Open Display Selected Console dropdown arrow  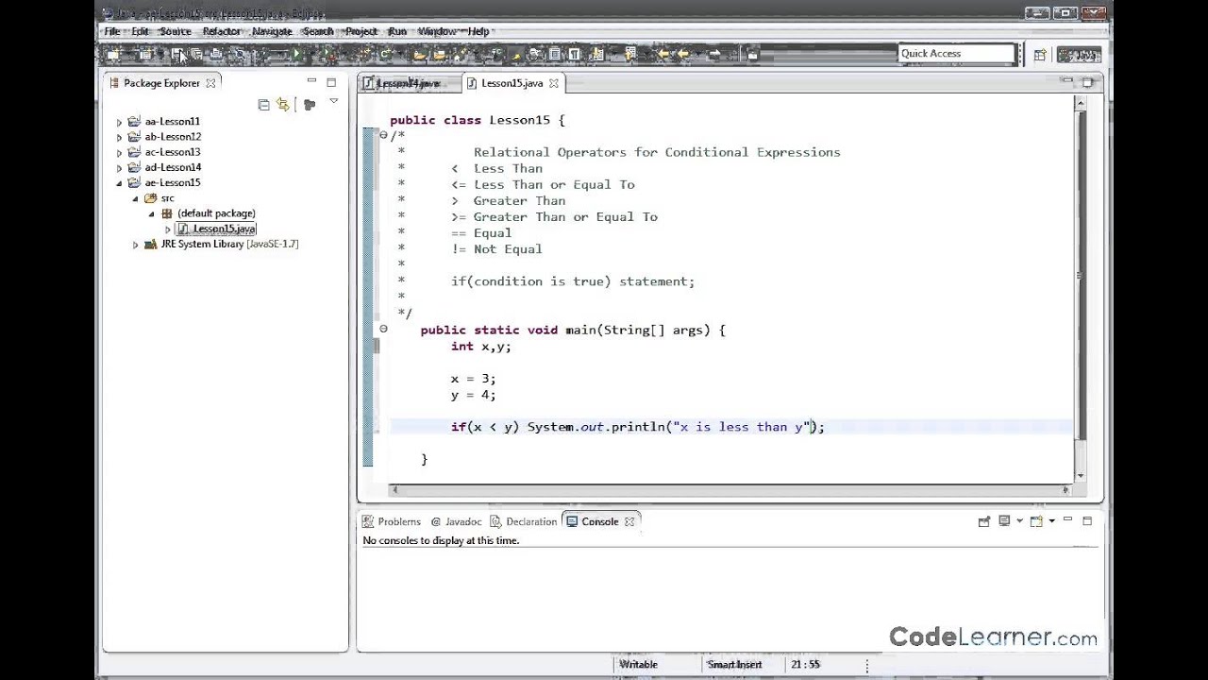[1020, 520]
